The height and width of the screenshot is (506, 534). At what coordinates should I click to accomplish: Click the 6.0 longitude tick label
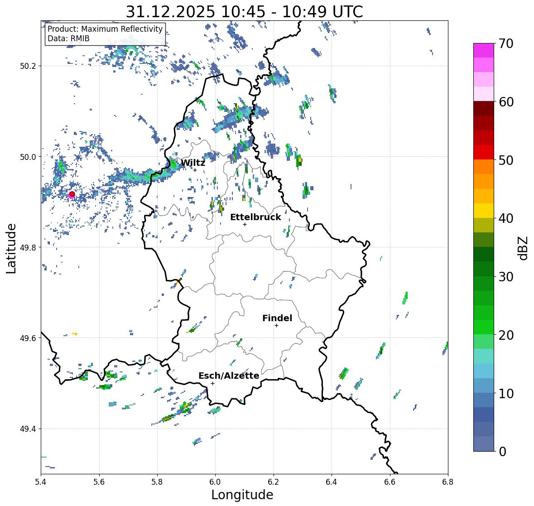tap(215, 482)
